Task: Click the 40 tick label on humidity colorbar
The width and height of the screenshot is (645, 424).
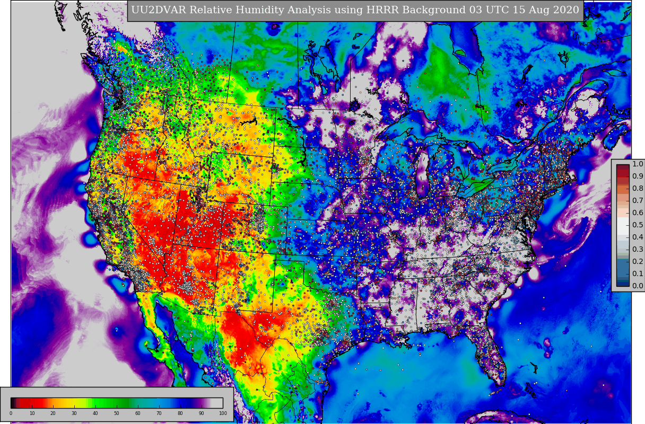Action: pyautogui.click(x=95, y=413)
